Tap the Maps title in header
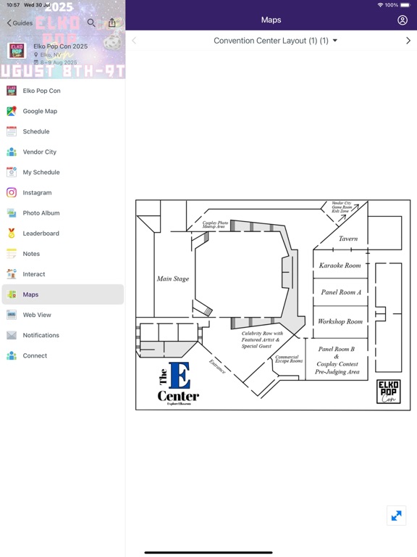The image size is (417, 557). 271,20
